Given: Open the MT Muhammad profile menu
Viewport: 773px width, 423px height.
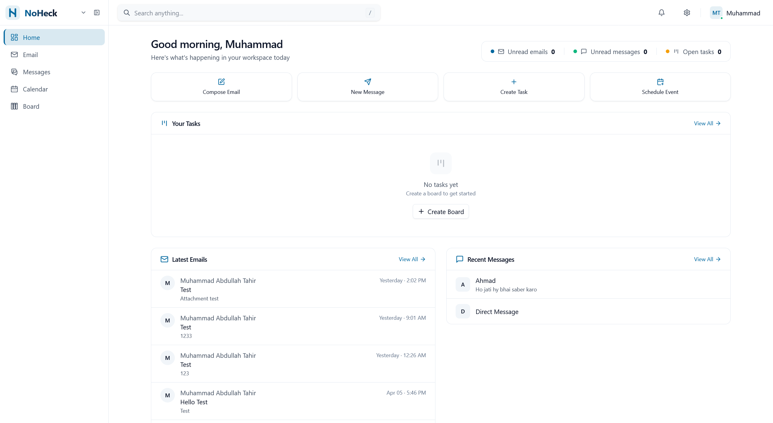Looking at the screenshot, I should coord(736,13).
